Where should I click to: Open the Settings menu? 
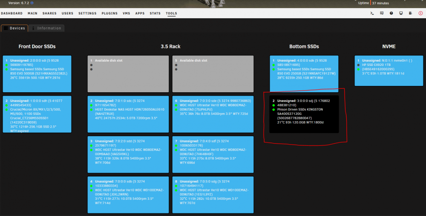point(87,13)
